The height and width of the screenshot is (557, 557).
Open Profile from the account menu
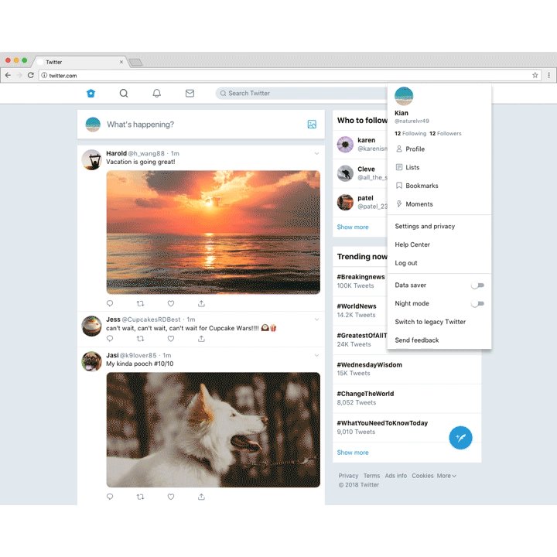tap(439, 149)
